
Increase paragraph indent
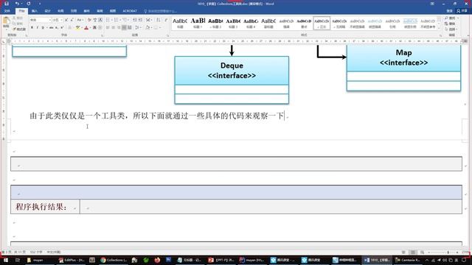(140, 20)
